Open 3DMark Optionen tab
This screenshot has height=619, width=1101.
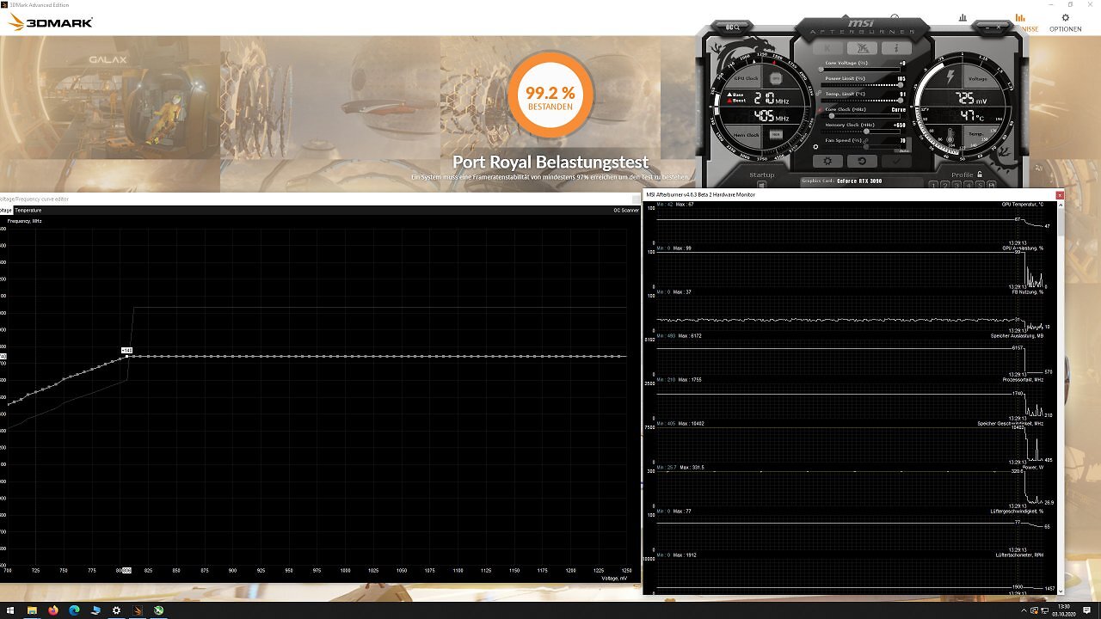pyautogui.click(x=1065, y=23)
